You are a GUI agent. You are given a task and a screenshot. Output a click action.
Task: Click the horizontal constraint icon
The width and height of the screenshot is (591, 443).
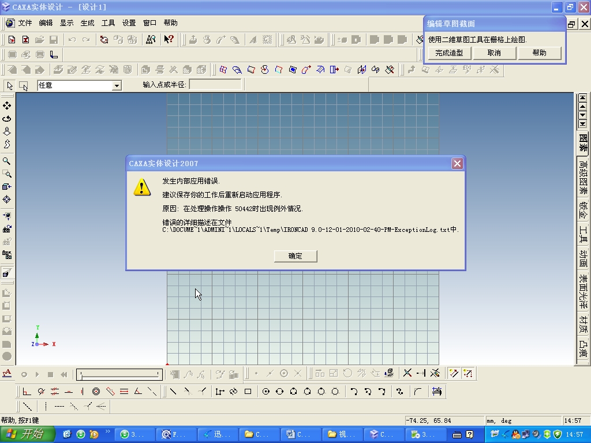click(69, 392)
